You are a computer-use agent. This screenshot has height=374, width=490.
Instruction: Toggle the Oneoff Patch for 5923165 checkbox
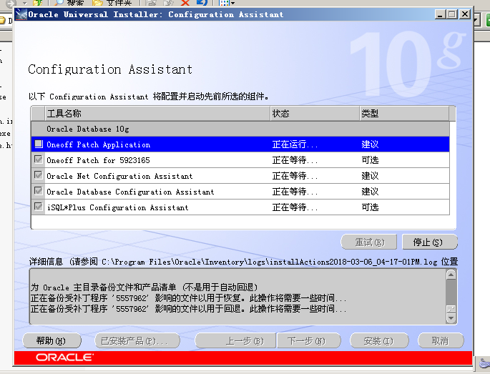tap(39, 159)
